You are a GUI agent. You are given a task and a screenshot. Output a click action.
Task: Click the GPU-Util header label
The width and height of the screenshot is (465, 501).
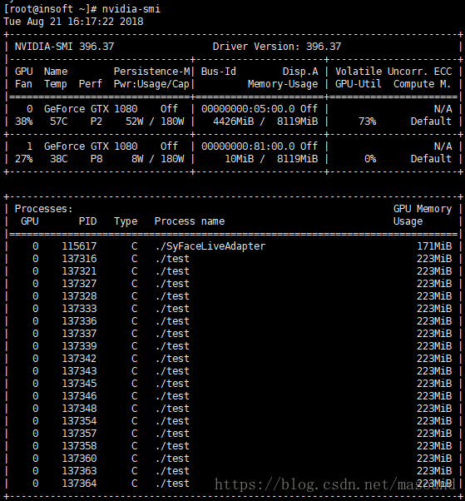[359, 84]
